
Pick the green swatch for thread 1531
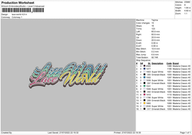tap(145, 86)
